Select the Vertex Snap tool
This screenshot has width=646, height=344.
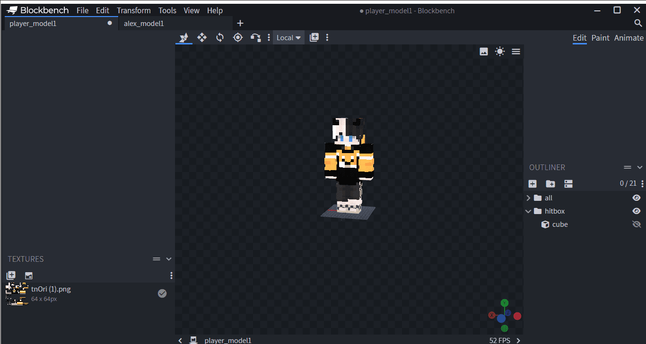pos(255,37)
